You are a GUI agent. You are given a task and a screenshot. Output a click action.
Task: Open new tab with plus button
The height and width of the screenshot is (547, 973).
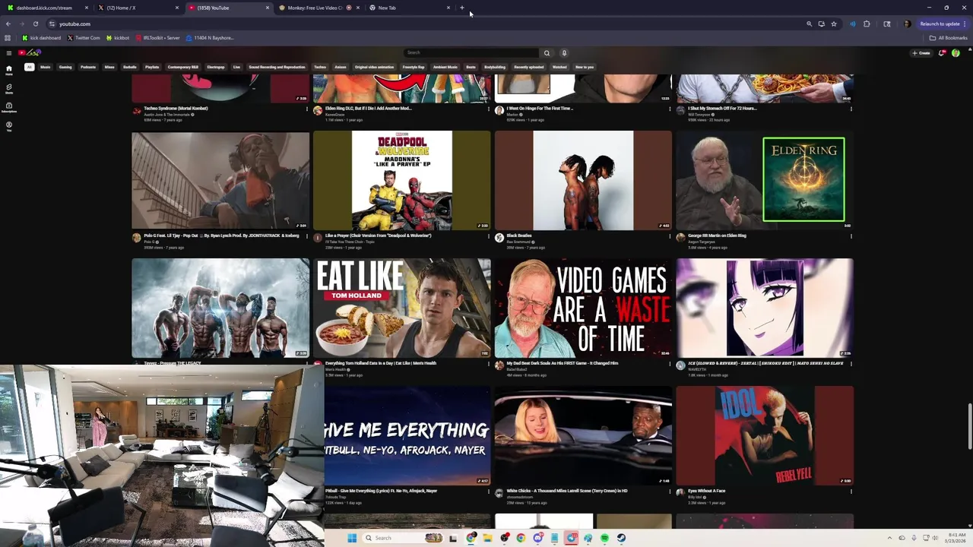[461, 8]
